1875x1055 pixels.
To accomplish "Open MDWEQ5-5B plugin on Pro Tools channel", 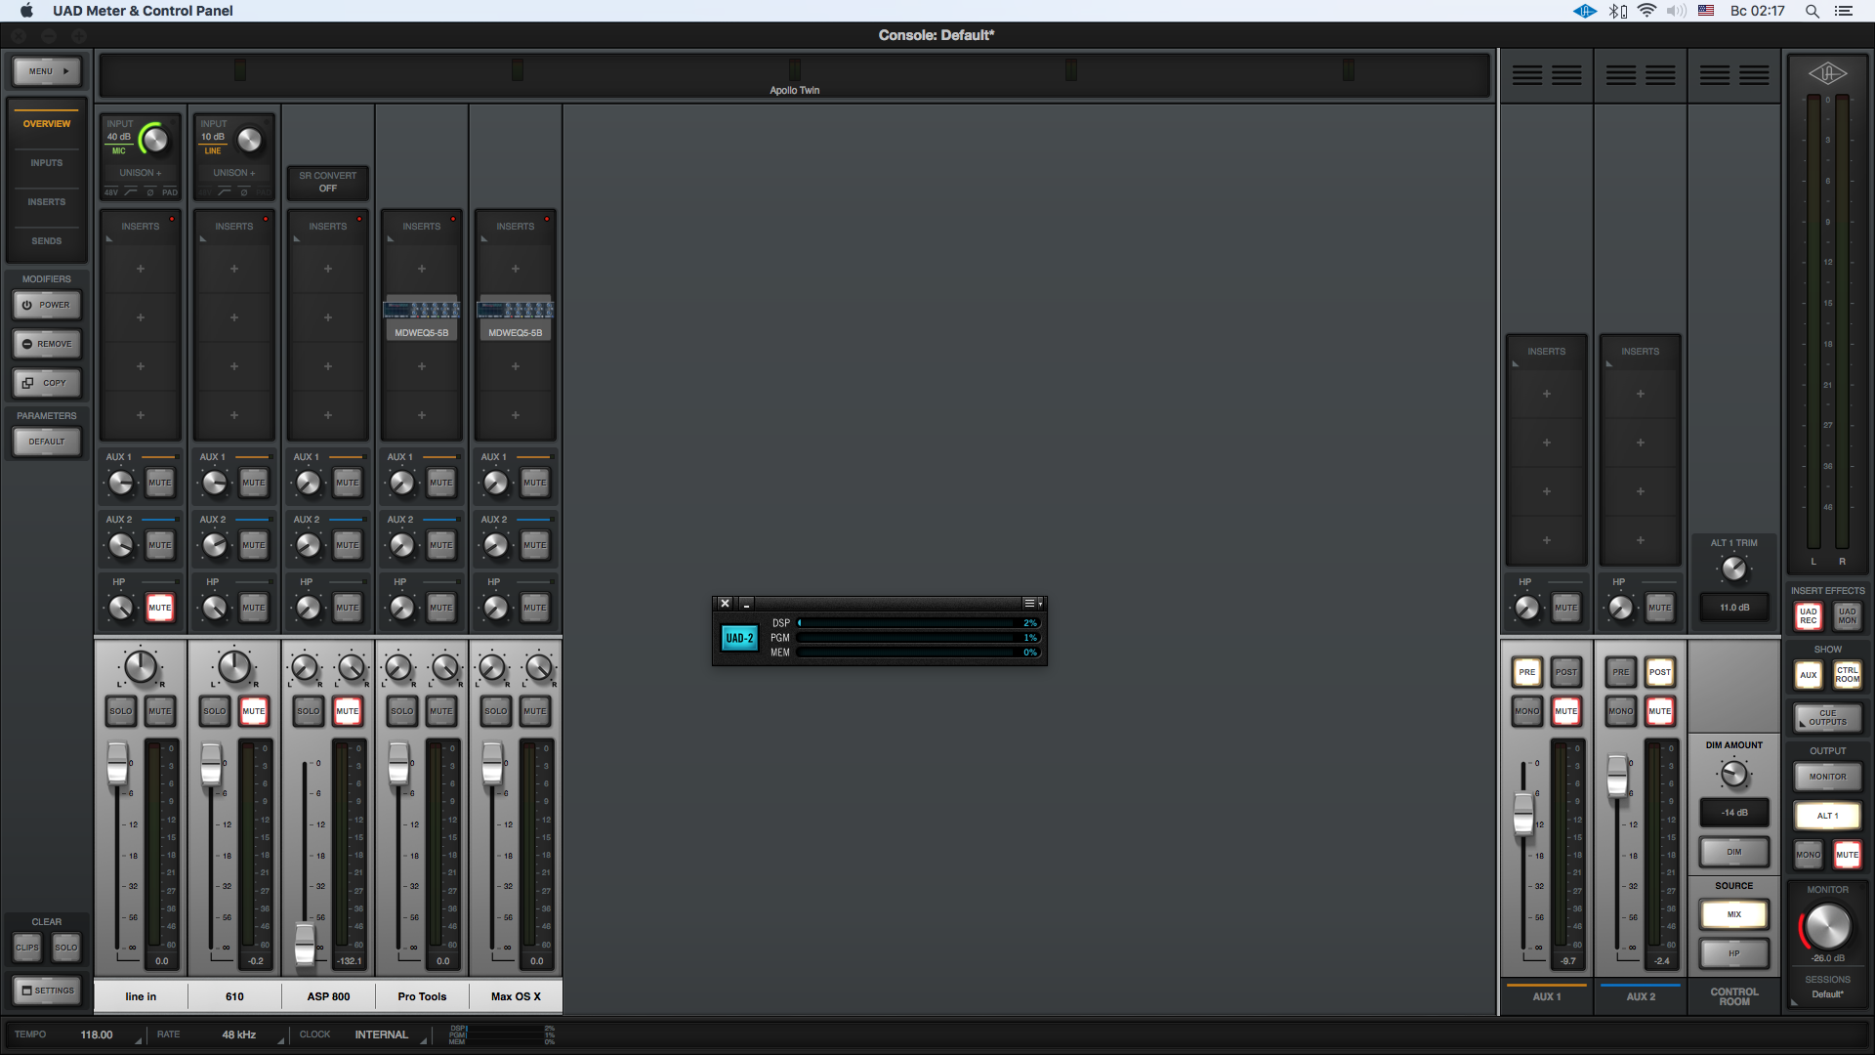I will click(x=422, y=319).
